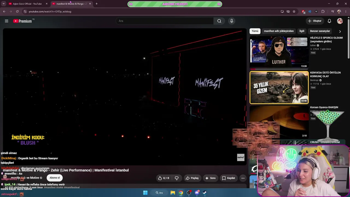The width and height of the screenshot is (350, 197).
Task: Open the YouTube account avatar menu
Action: click(x=340, y=21)
